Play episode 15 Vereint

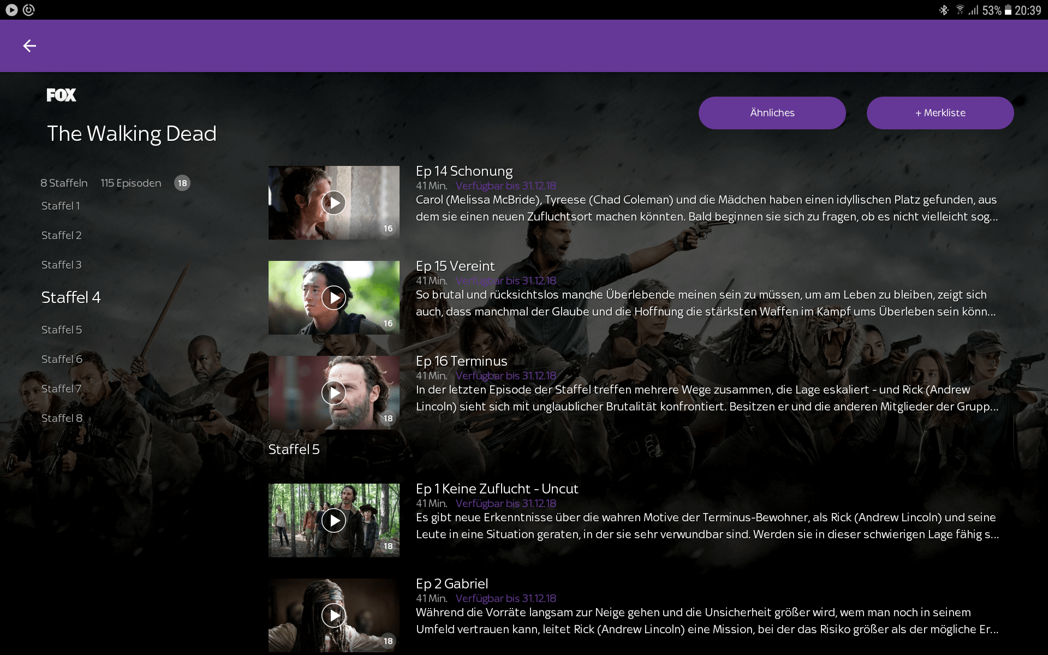point(334,297)
